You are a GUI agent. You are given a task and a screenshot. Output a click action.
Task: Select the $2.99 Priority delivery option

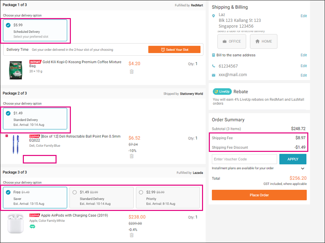(x=168, y=198)
